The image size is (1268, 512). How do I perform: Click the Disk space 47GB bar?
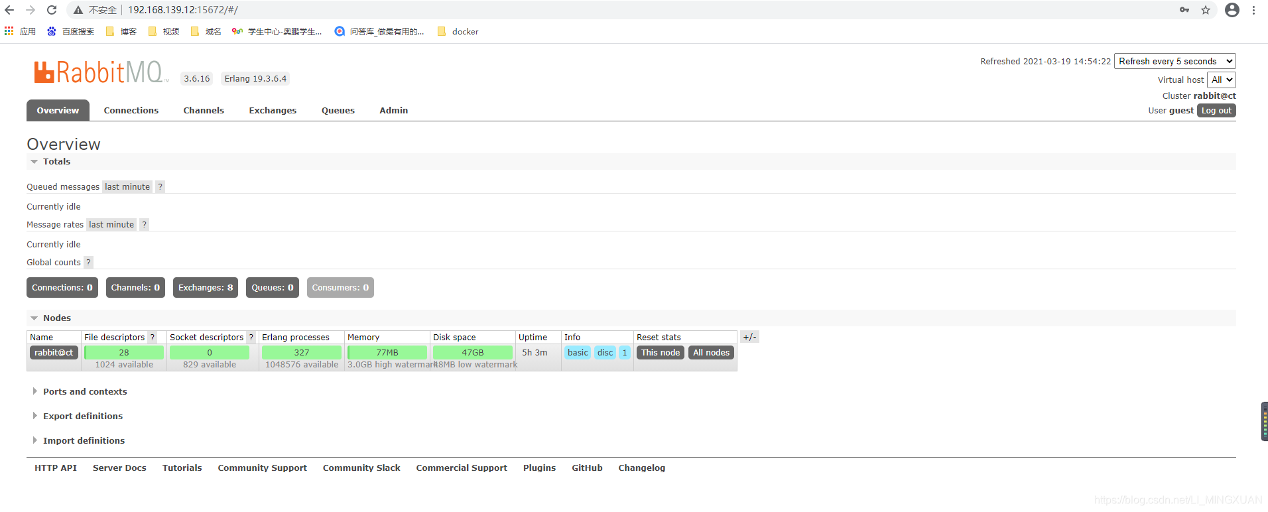pyautogui.click(x=473, y=352)
